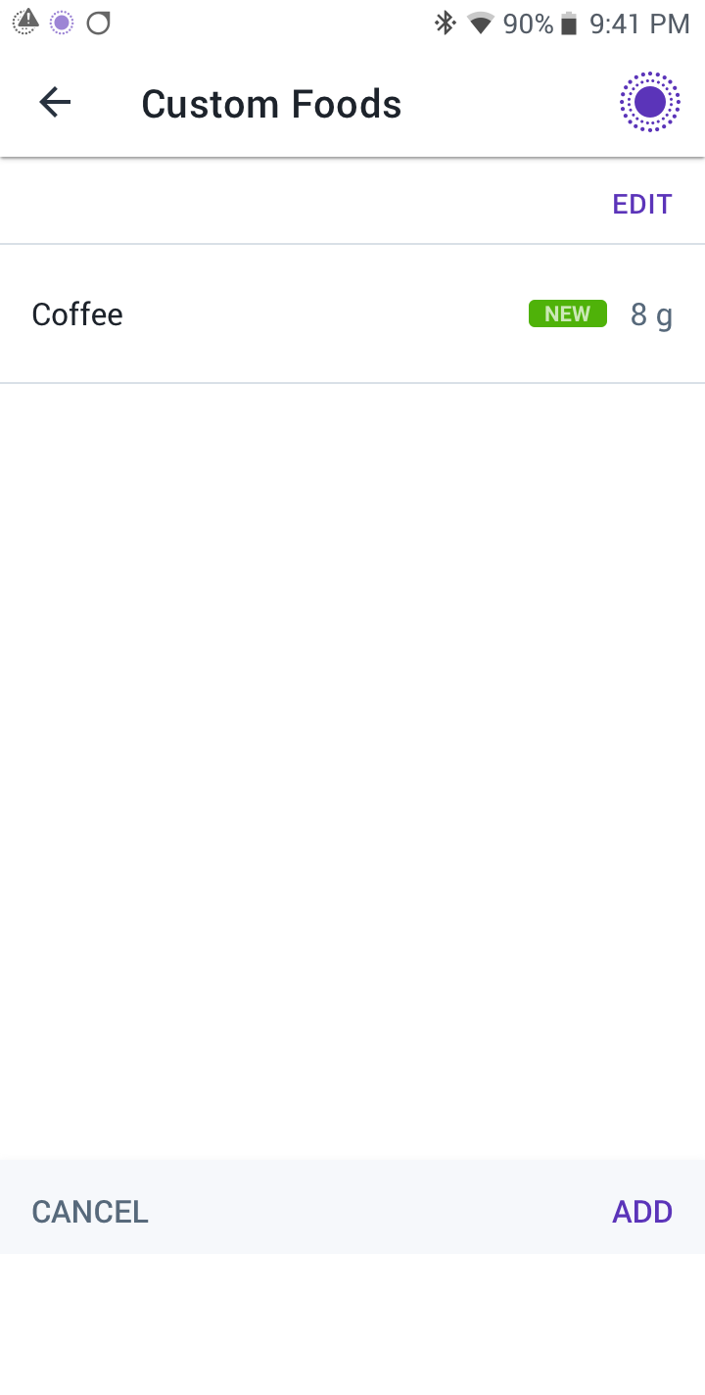Tap the empty area below Coffee
Image resolution: width=705 pixels, height=1395 pixels.
click(352, 770)
